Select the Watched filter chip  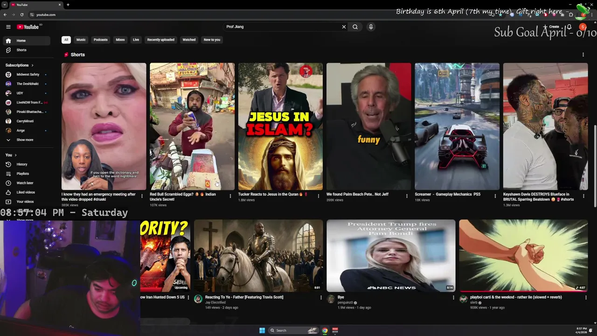point(189,40)
